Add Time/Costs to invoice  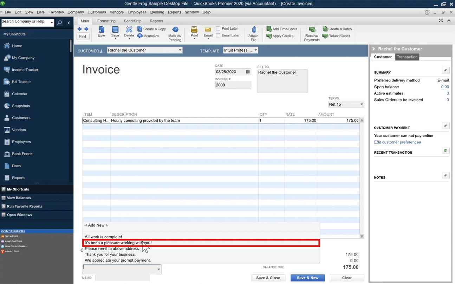pos(282,29)
